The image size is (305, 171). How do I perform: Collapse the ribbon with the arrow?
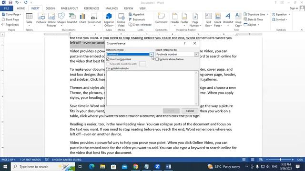click(302, 30)
